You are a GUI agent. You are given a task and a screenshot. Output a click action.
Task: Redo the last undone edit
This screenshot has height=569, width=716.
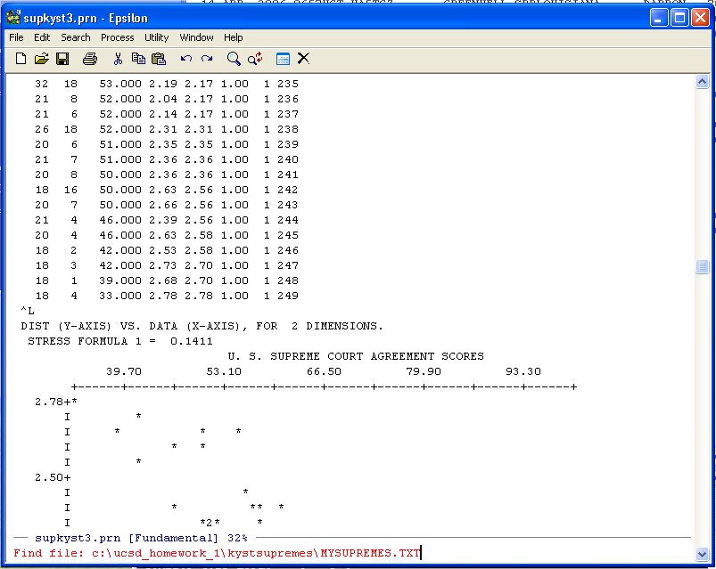tap(207, 59)
